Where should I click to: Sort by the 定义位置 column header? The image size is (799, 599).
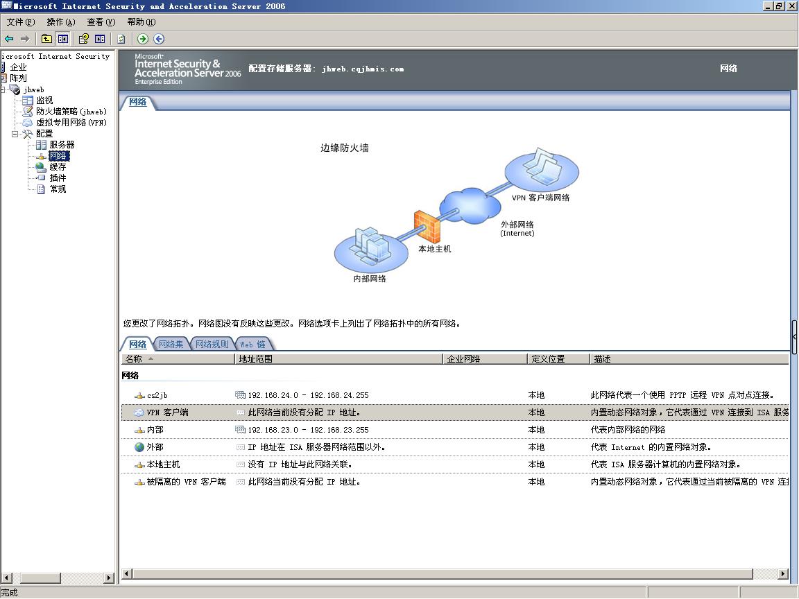(558, 359)
